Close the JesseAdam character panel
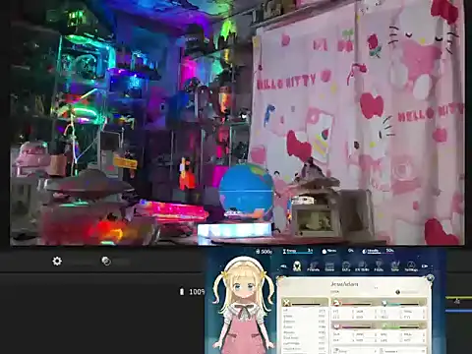The width and height of the screenshot is (472, 354). click(x=430, y=278)
